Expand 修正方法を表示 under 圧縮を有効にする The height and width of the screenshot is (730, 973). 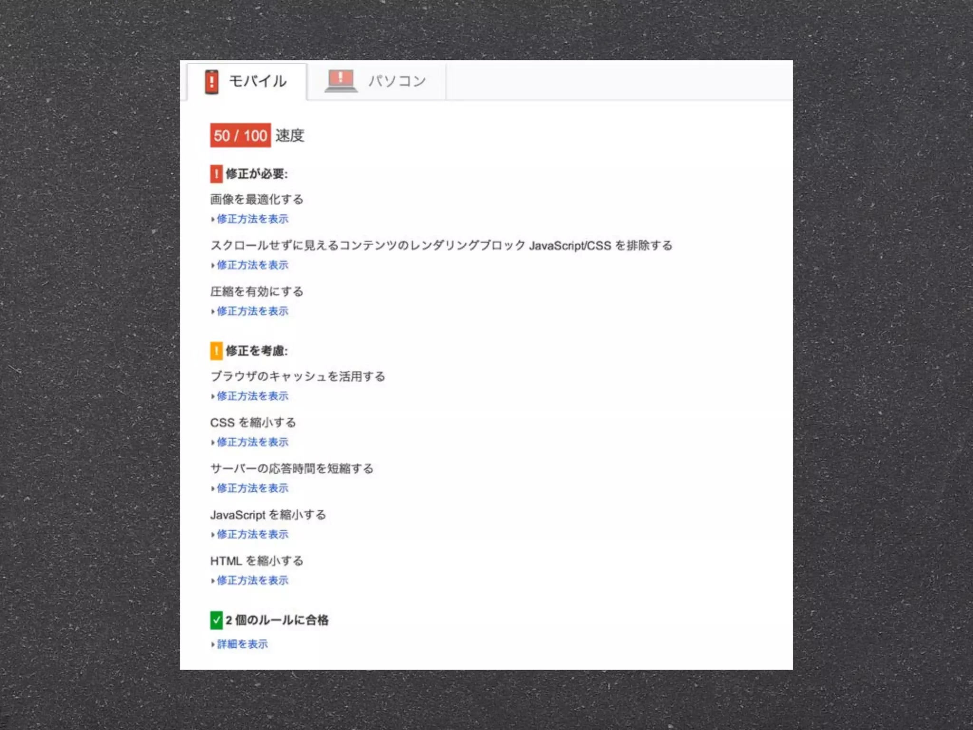click(x=252, y=311)
